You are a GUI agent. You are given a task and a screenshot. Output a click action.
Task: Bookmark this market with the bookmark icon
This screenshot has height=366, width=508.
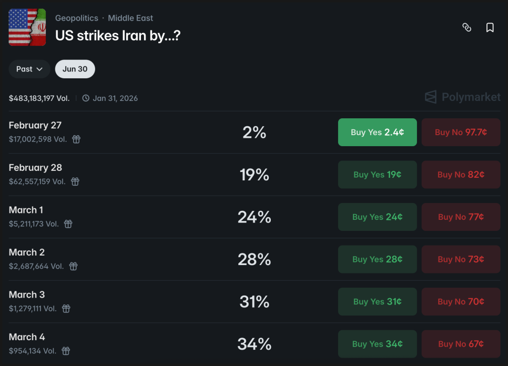pyautogui.click(x=490, y=27)
